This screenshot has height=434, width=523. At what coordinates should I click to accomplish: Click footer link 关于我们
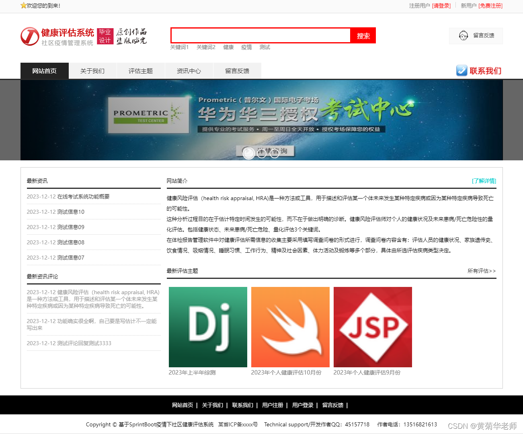212,405
